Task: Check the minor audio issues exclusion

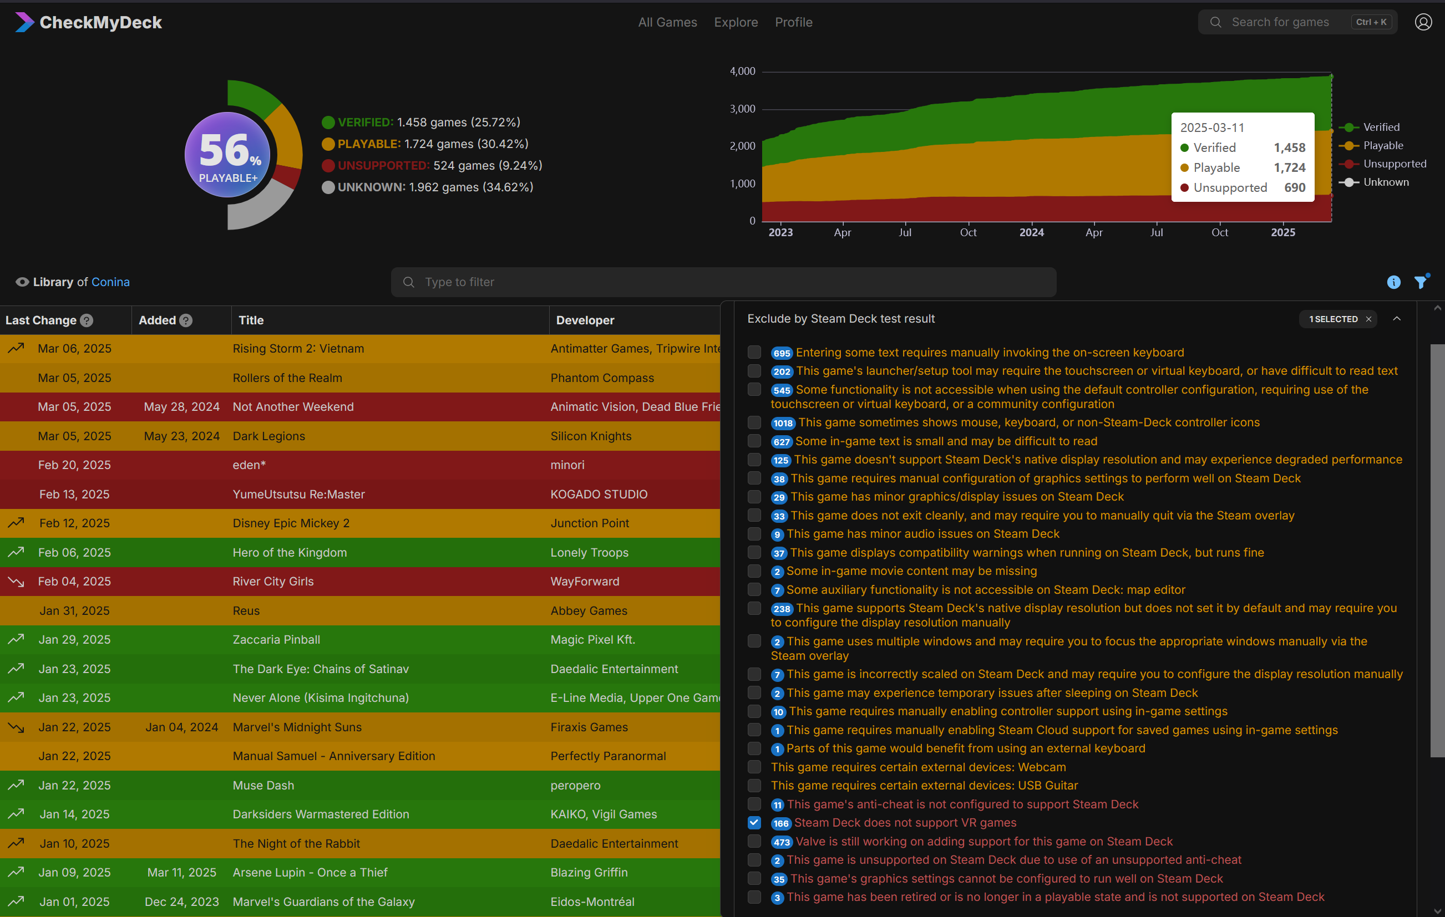Action: tap(754, 534)
